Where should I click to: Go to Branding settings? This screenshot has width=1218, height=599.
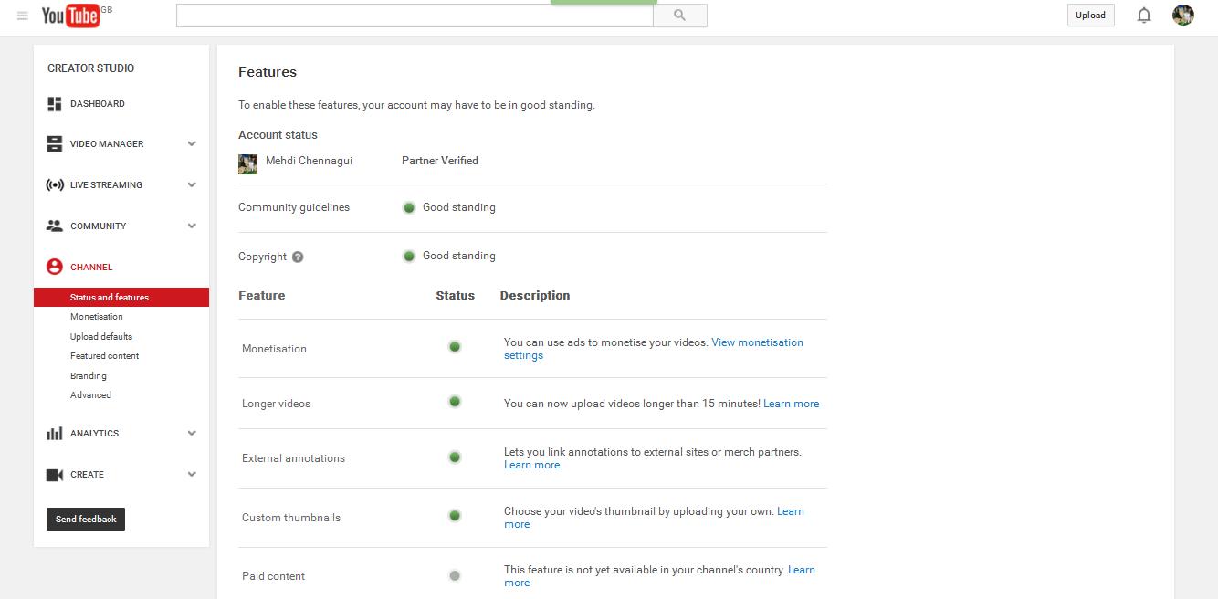89,376
